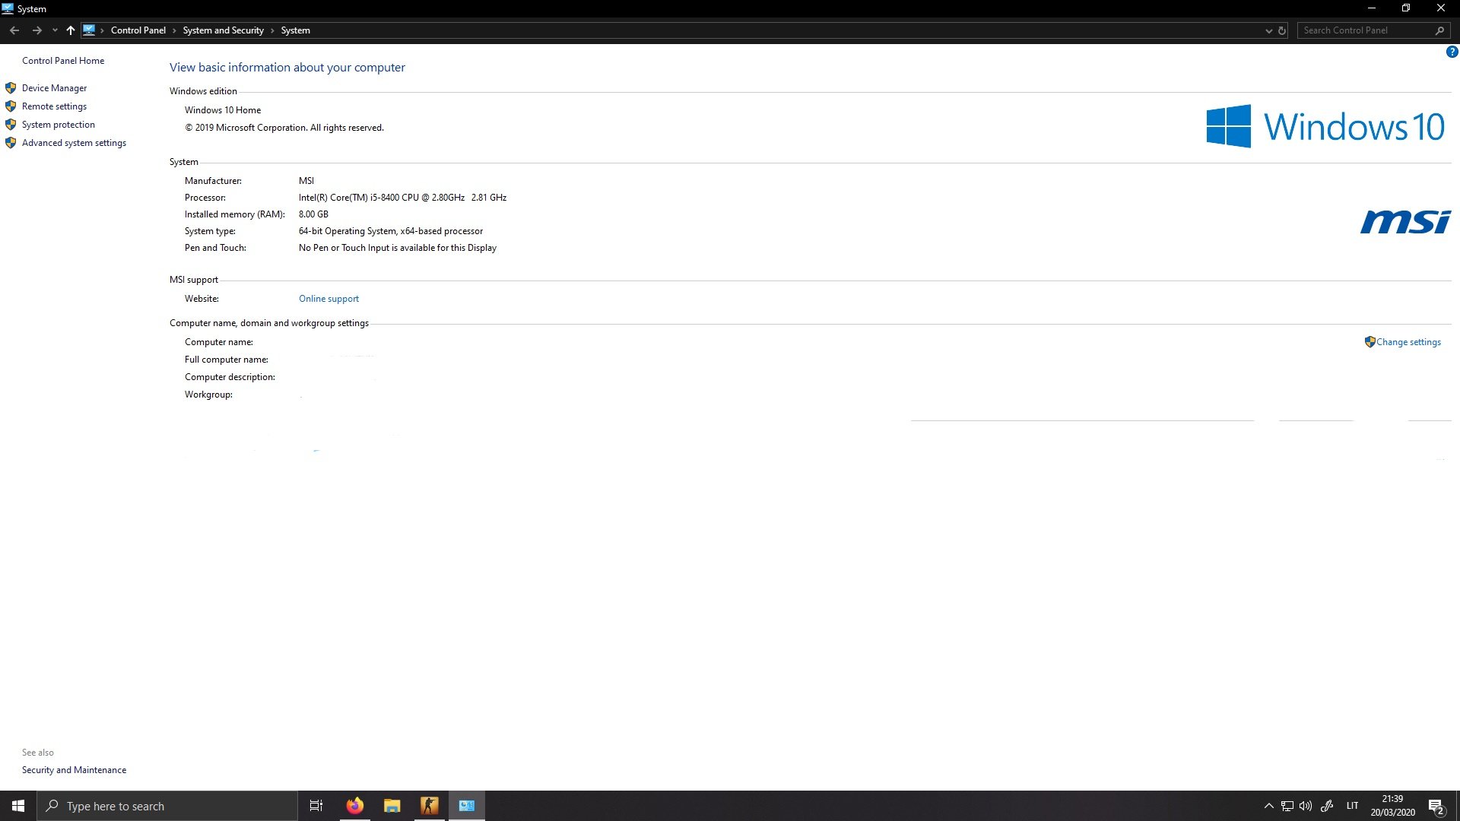Open Device Manager link
The height and width of the screenshot is (821, 1460).
54,88
